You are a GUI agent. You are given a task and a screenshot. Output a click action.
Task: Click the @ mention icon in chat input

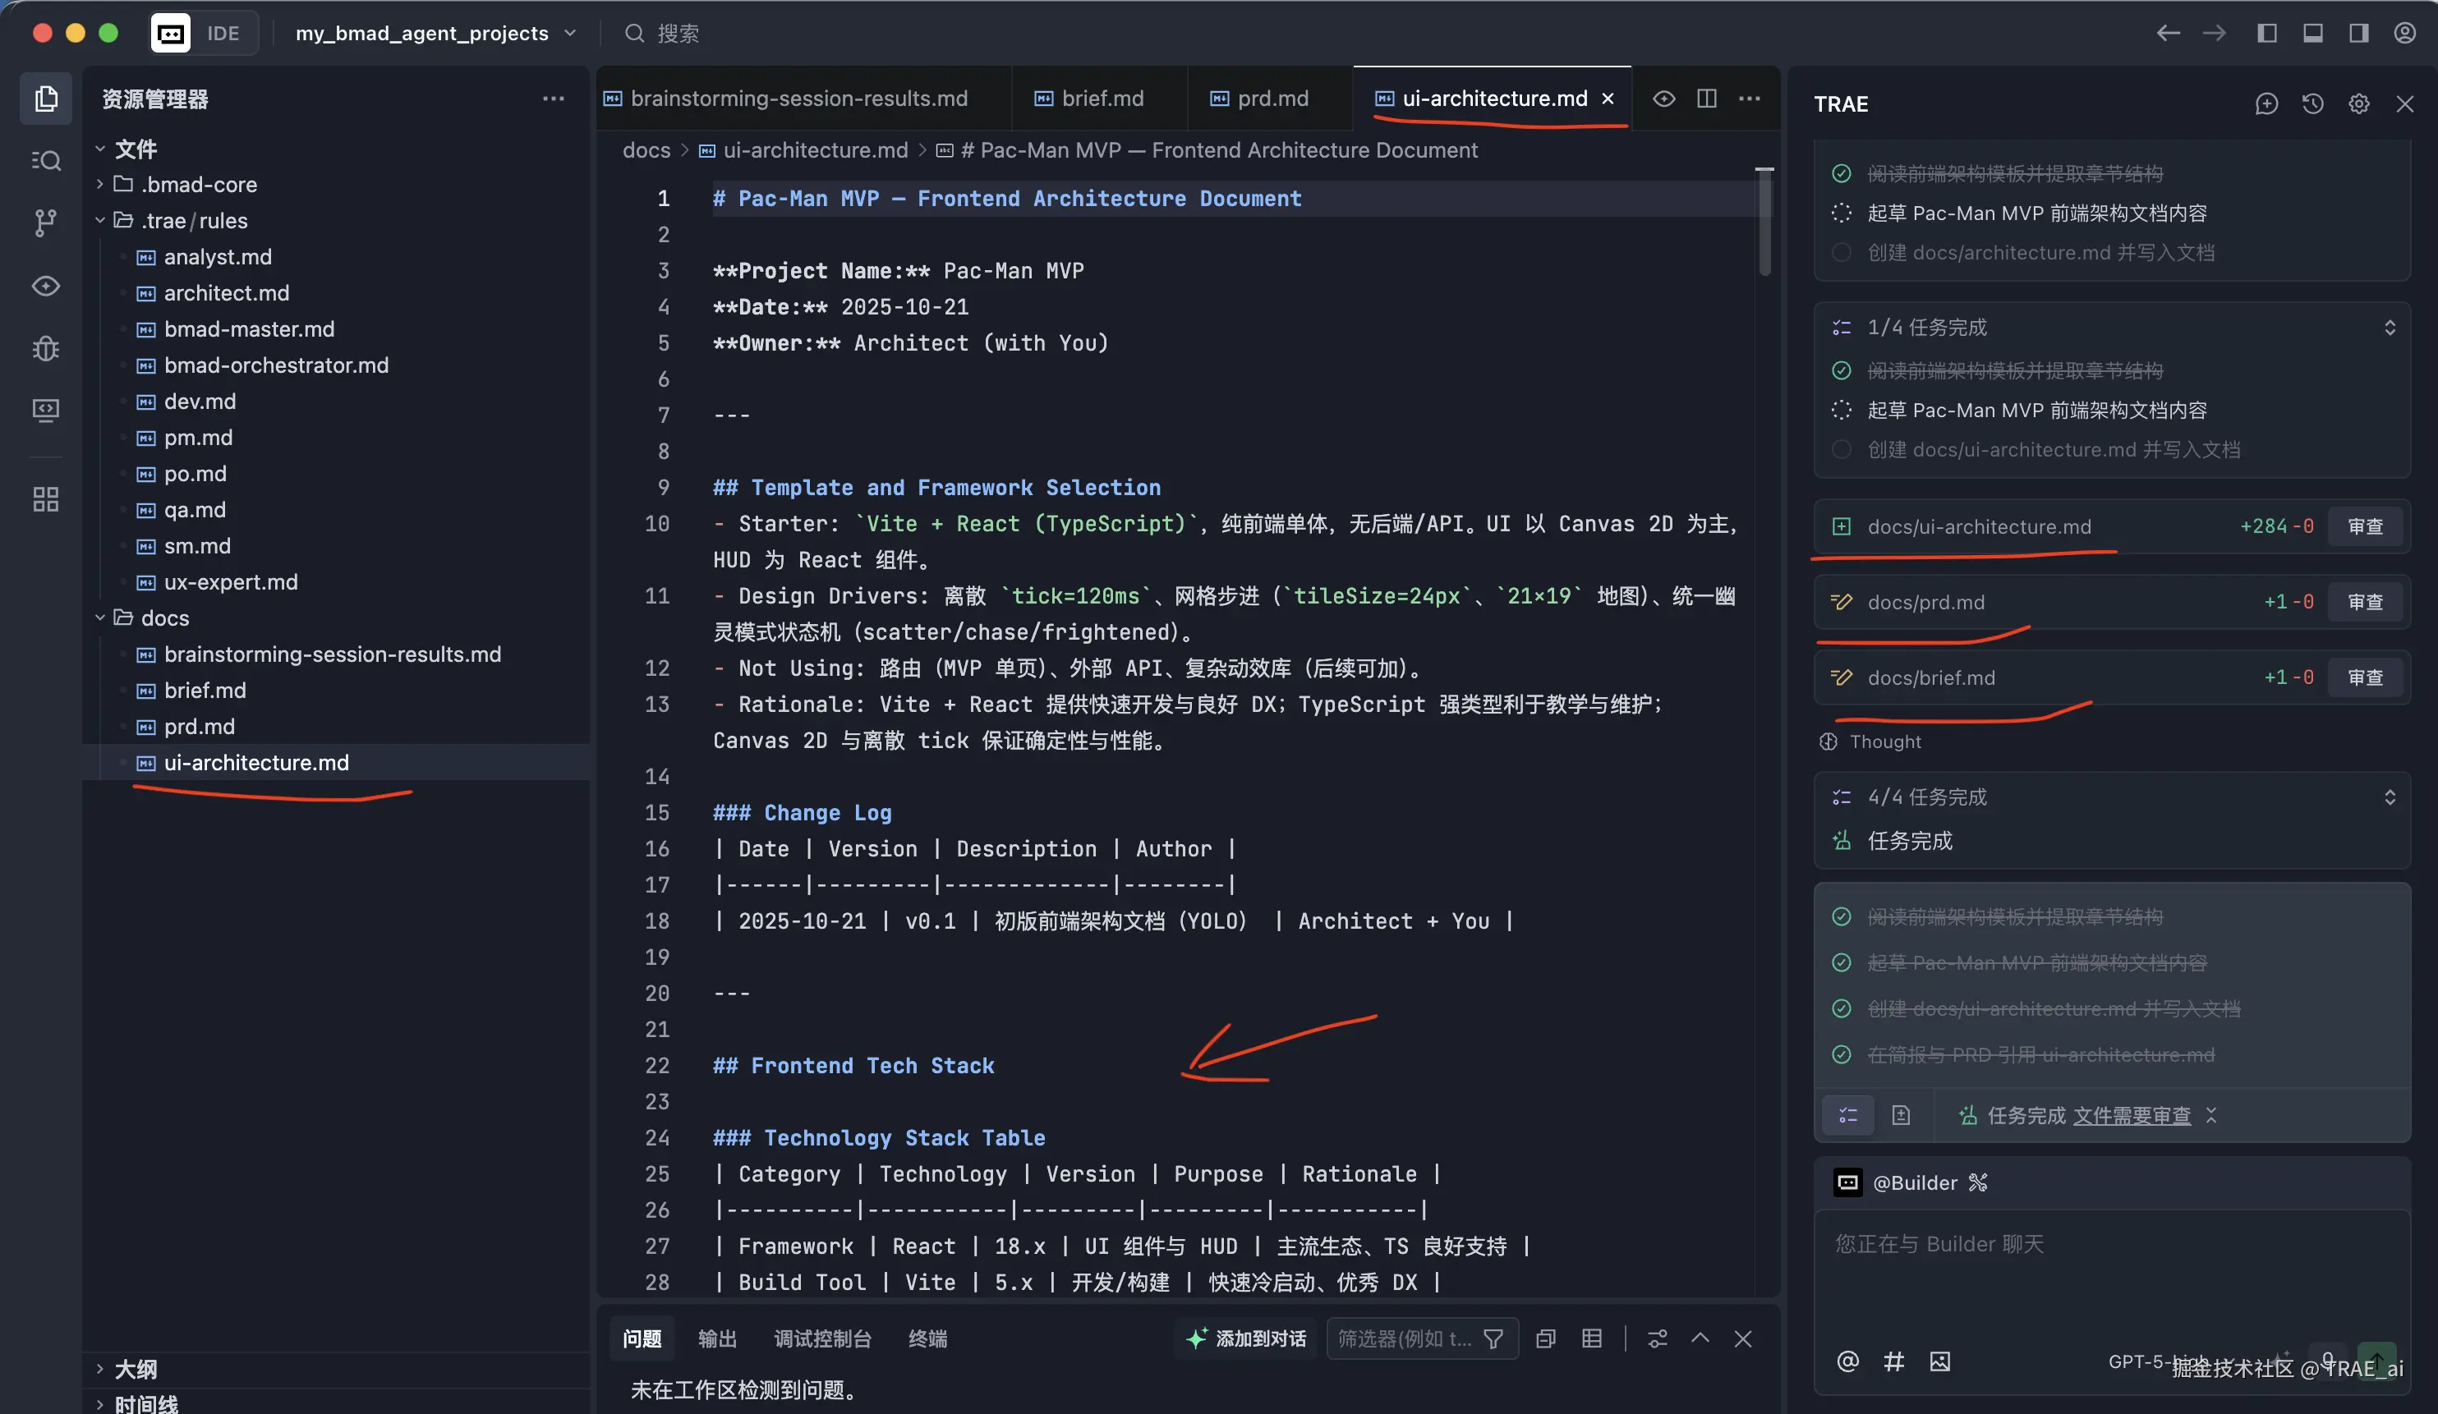pos(1847,1361)
